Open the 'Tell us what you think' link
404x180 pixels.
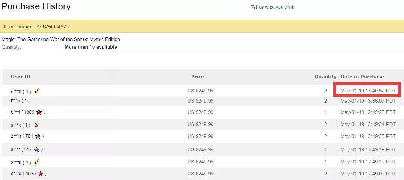pyautogui.click(x=272, y=7)
